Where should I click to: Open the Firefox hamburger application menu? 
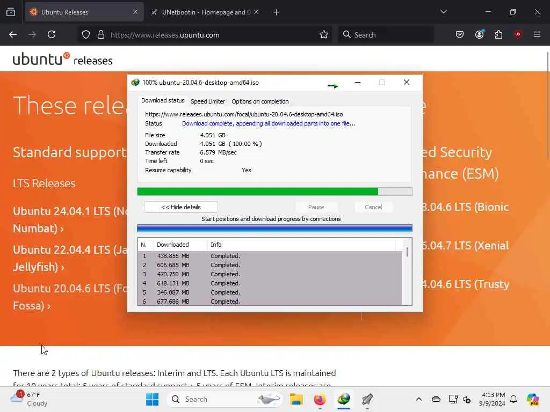click(537, 34)
